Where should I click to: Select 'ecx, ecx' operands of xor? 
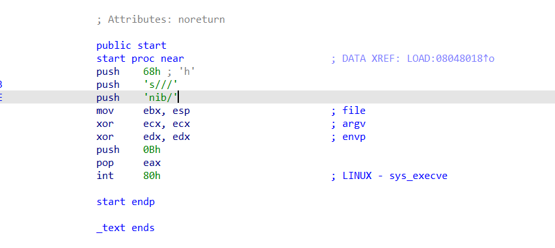click(167, 124)
